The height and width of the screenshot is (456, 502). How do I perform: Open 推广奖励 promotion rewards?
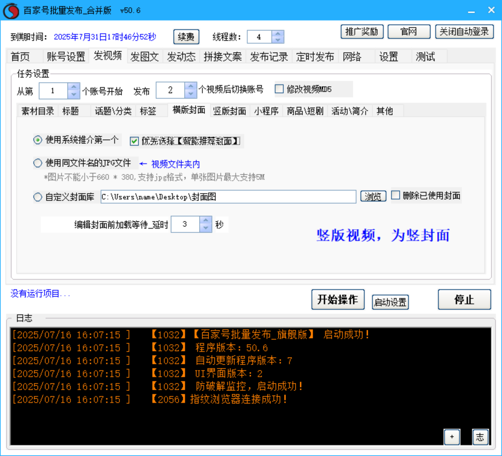[362, 32]
